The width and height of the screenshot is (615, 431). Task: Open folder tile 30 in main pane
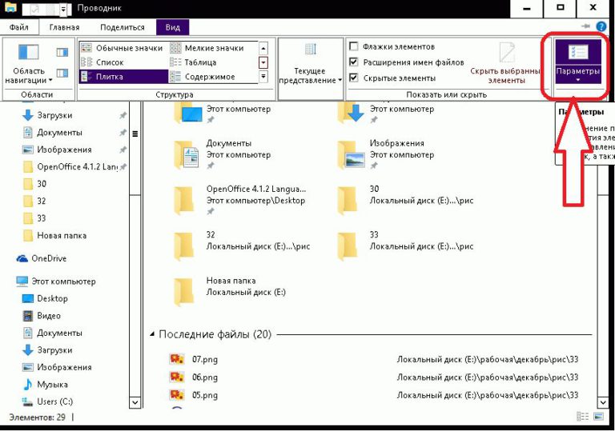[405, 200]
